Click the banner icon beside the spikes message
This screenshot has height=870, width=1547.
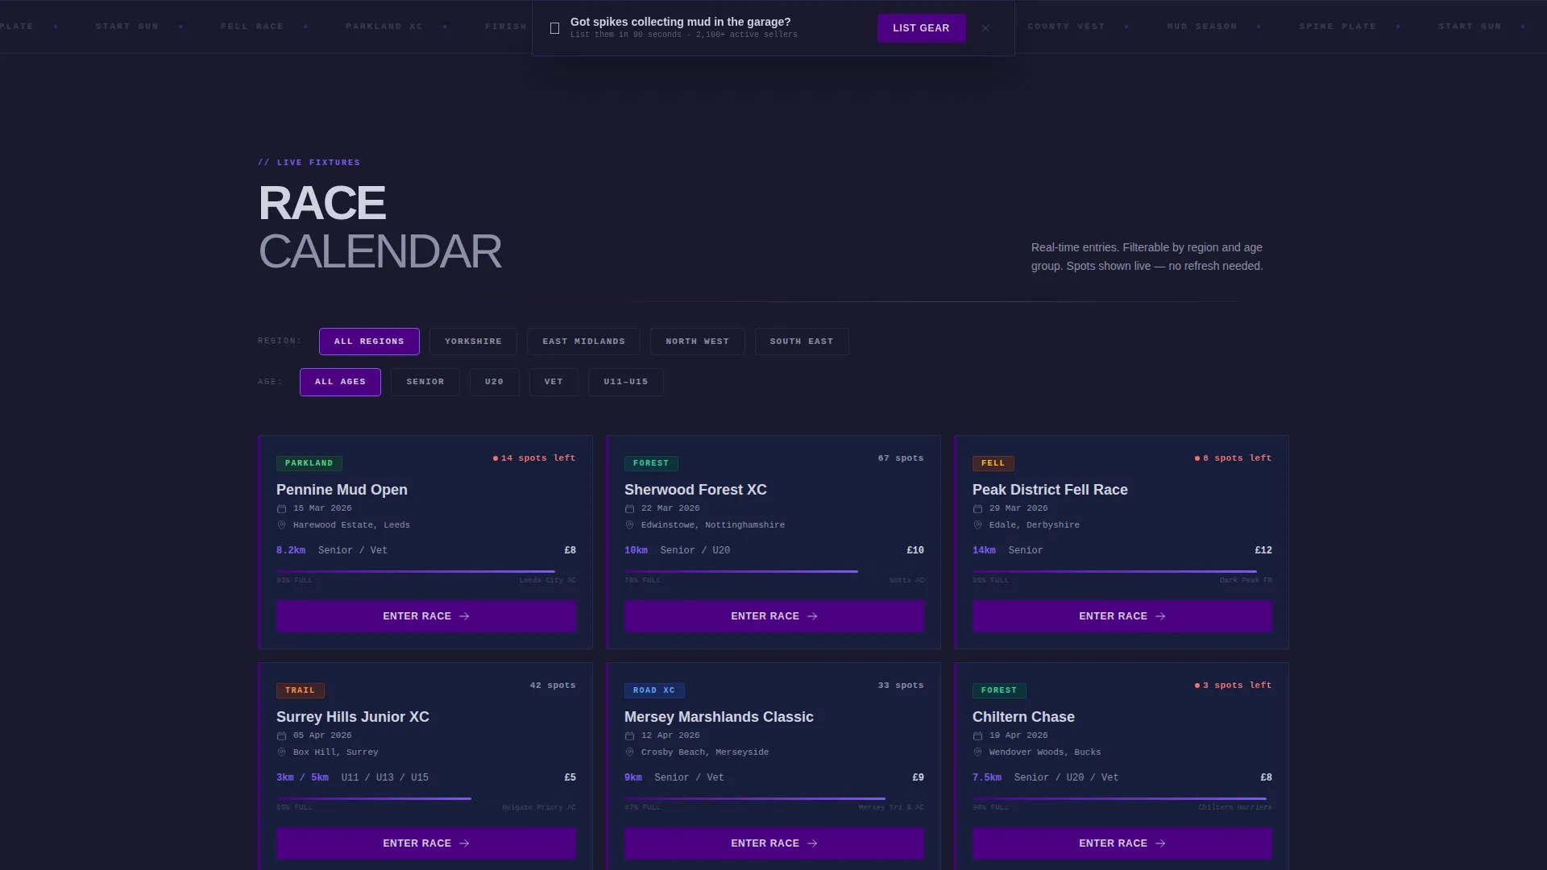554,28
